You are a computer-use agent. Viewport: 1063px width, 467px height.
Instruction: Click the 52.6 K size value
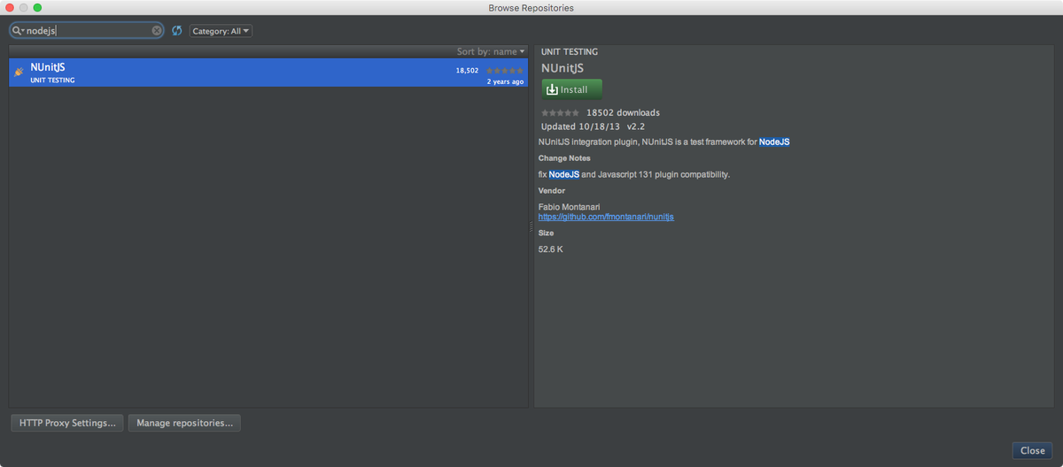550,249
